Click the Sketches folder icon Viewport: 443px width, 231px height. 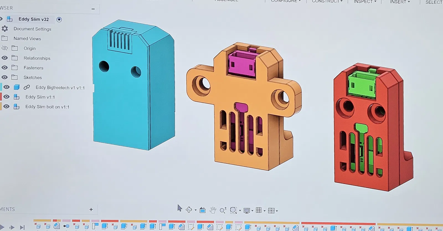[15, 77]
